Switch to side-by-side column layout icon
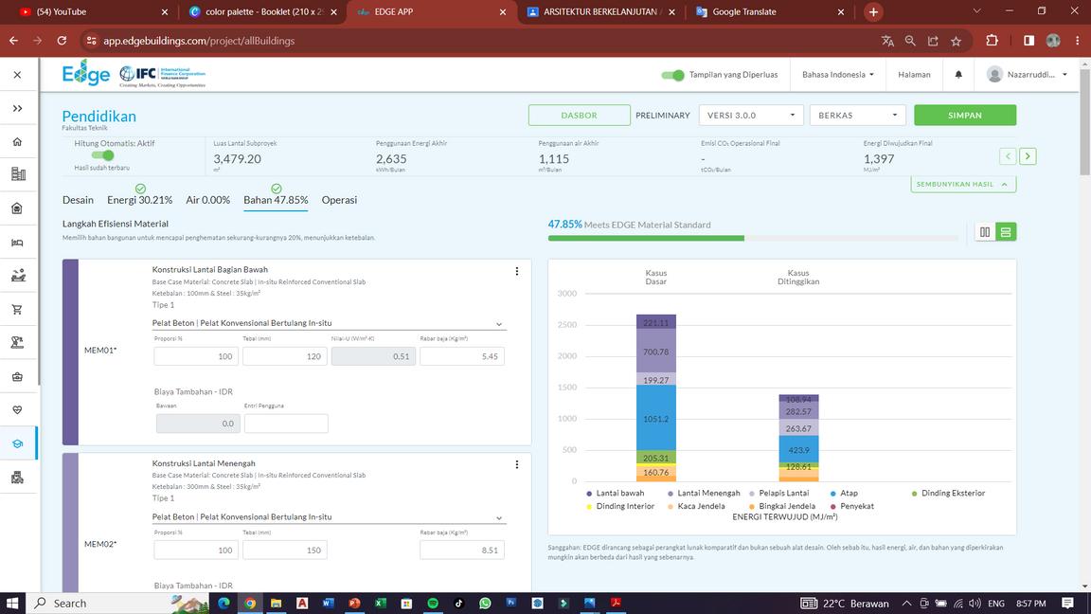Screen dimensions: 1091x614 click(x=985, y=232)
